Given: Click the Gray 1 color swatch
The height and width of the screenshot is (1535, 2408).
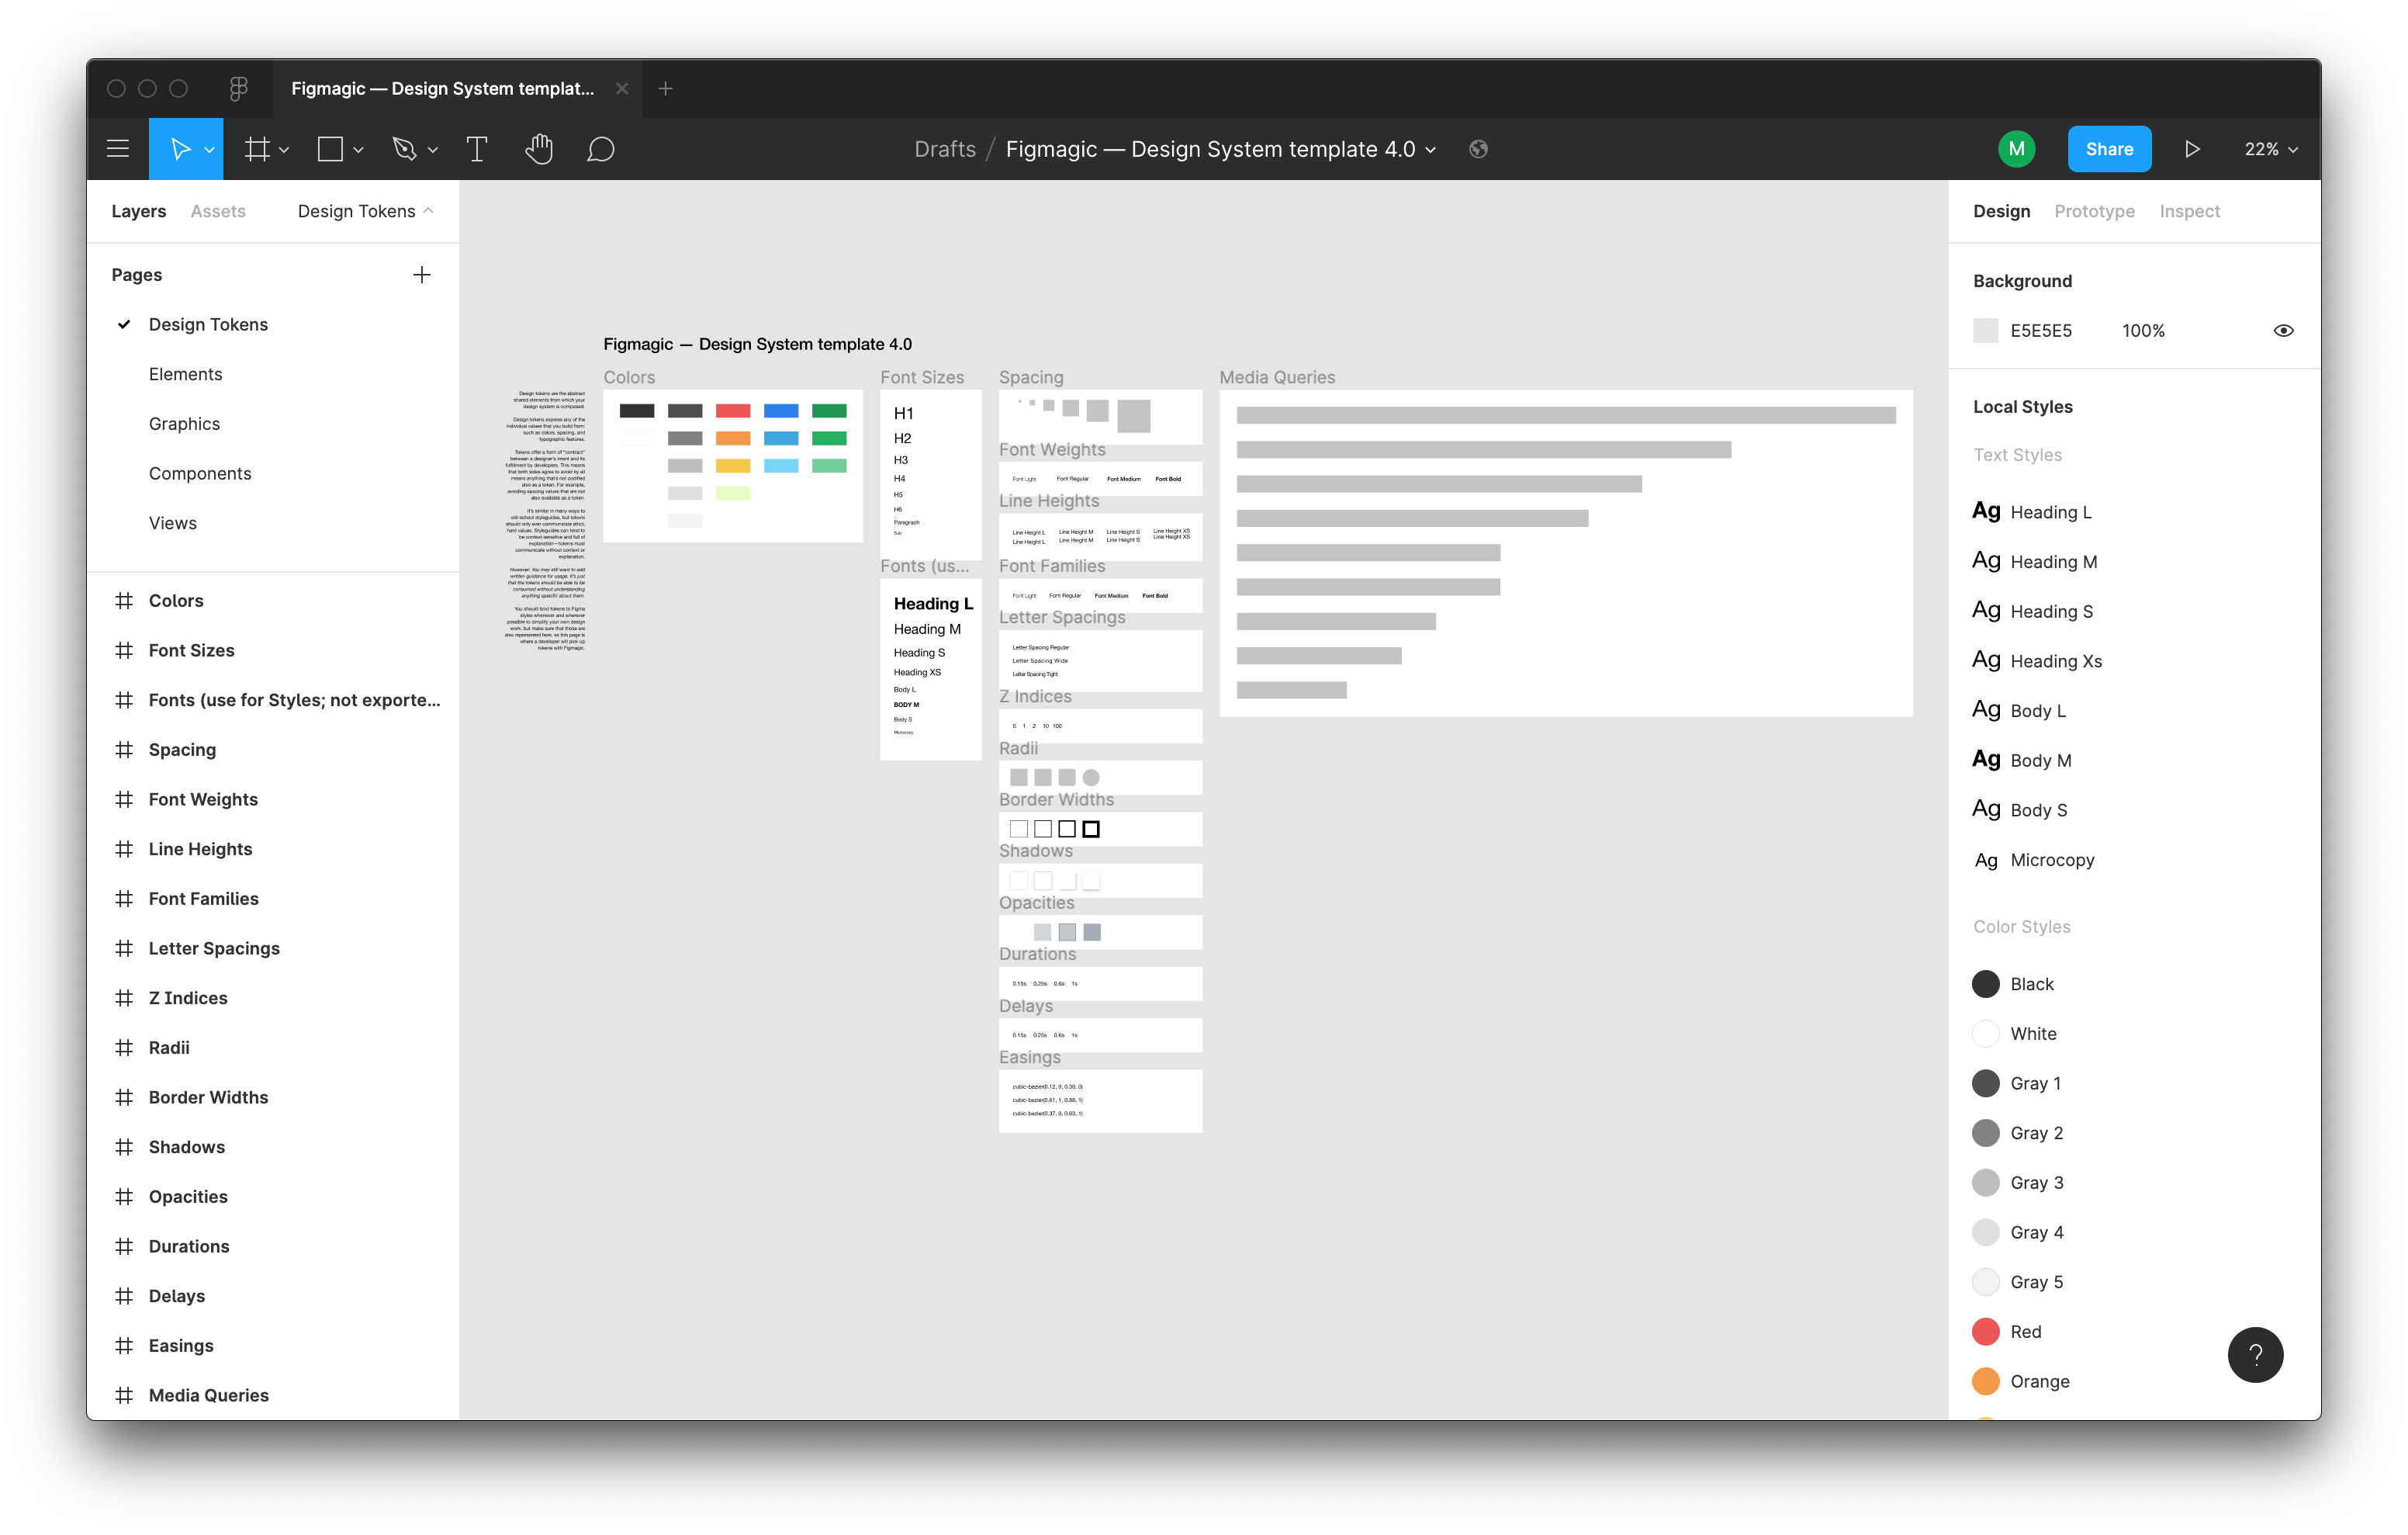Looking at the screenshot, I should (x=1985, y=1082).
